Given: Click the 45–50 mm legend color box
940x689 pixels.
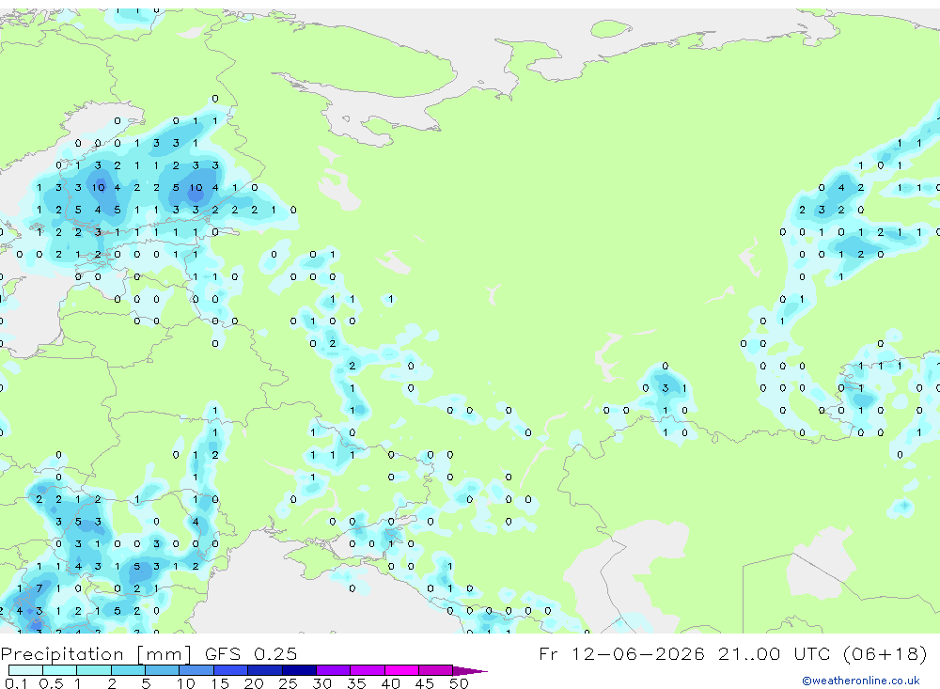Looking at the screenshot, I should pyautogui.click(x=436, y=670).
